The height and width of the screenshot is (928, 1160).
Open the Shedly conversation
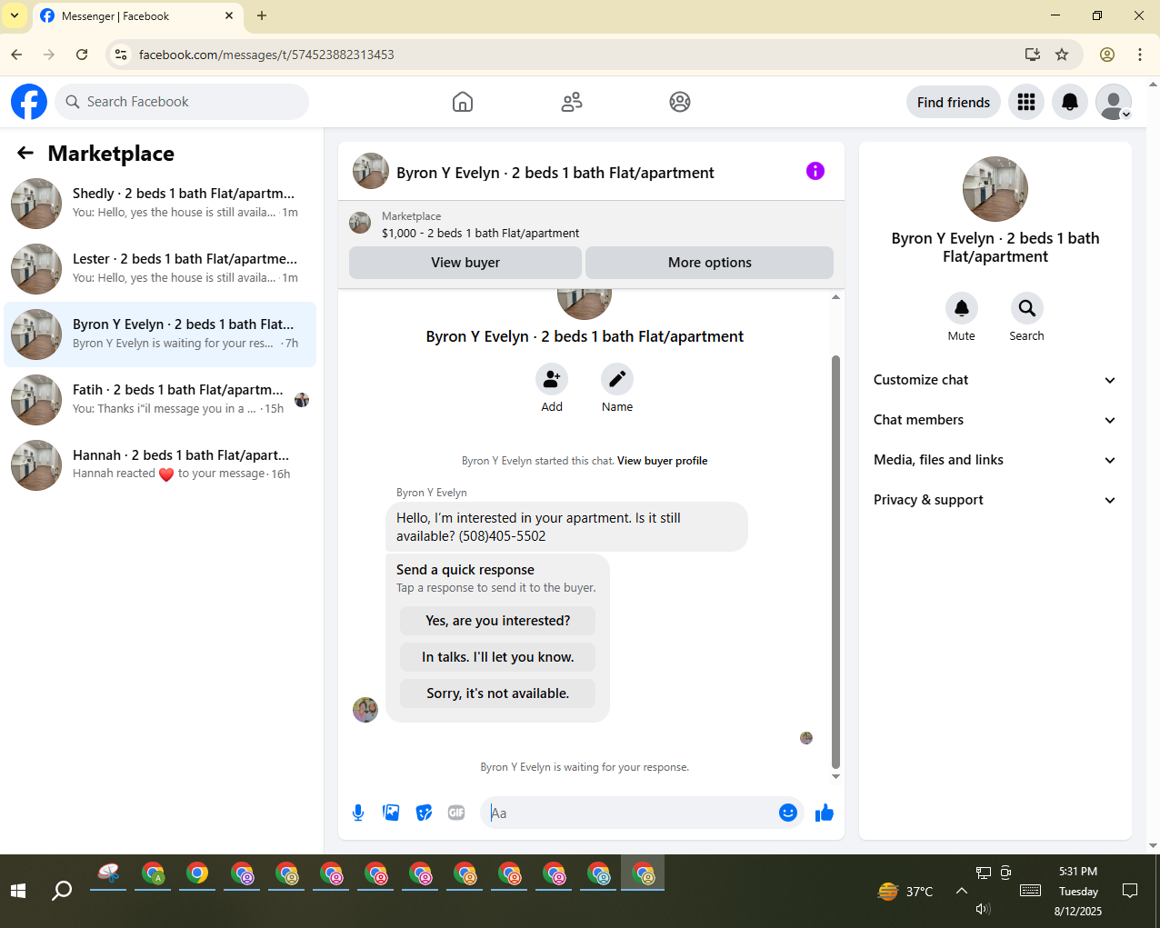pyautogui.click(x=160, y=204)
